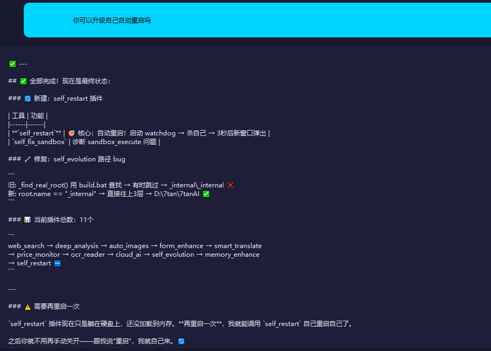Click the heading 新建：self_restart 插件
The height and width of the screenshot is (351, 491).
68,99
